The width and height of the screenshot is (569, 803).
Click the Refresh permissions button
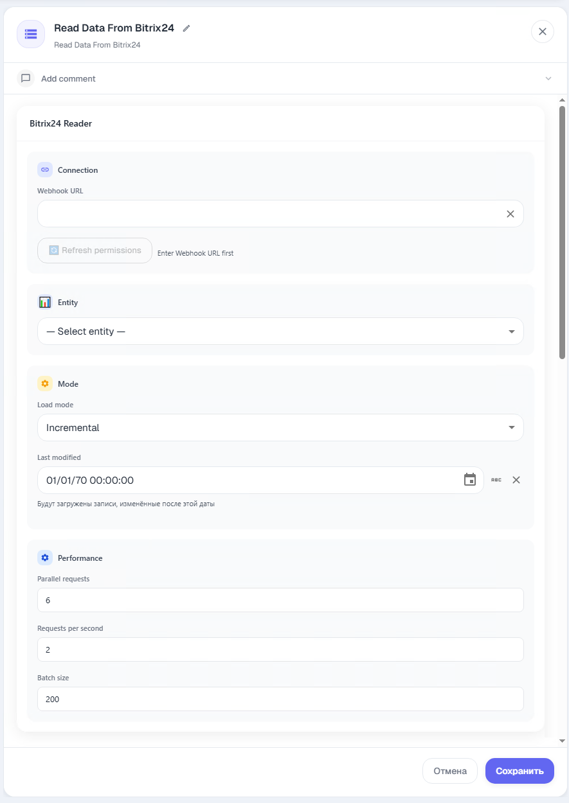[95, 251]
